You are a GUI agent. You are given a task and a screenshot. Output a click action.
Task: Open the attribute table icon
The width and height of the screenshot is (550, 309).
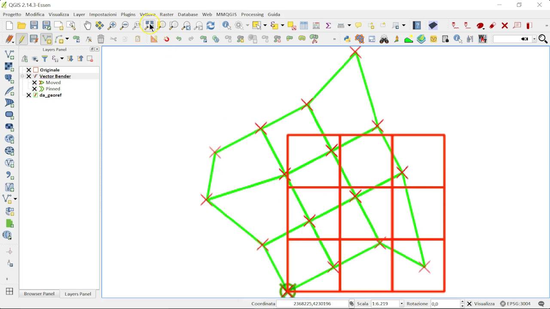coord(304,26)
